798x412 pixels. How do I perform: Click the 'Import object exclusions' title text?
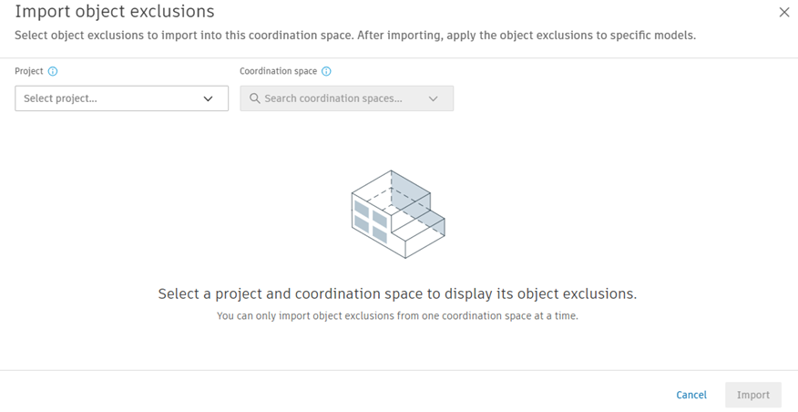click(x=115, y=11)
